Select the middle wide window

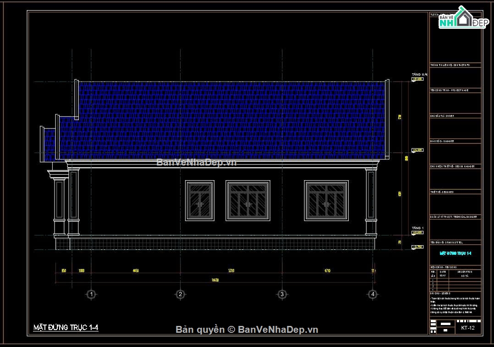point(248,200)
